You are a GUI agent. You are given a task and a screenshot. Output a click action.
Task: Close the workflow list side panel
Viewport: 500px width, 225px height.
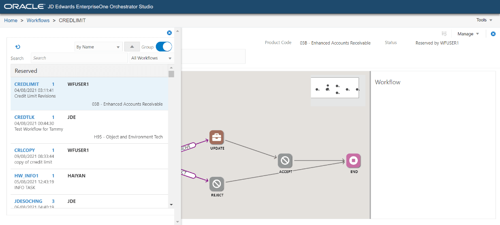pyautogui.click(x=169, y=33)
